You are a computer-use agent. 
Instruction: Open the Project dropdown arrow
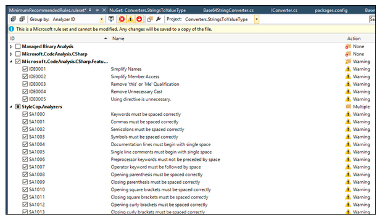(257, 19)
